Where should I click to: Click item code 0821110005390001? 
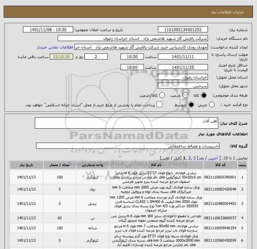tap(220, 177)
